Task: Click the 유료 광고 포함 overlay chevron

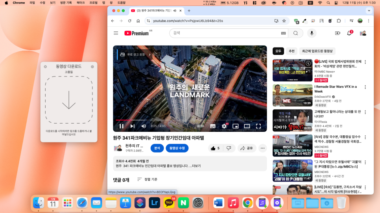Action: coord(149,55)
